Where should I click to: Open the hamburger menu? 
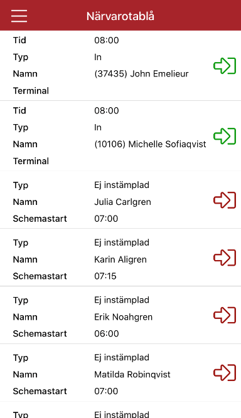click(x=19, y=16)
